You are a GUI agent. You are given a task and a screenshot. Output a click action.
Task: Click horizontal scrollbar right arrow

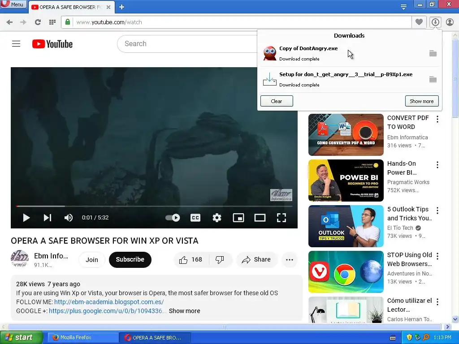[x=448, y=327]
